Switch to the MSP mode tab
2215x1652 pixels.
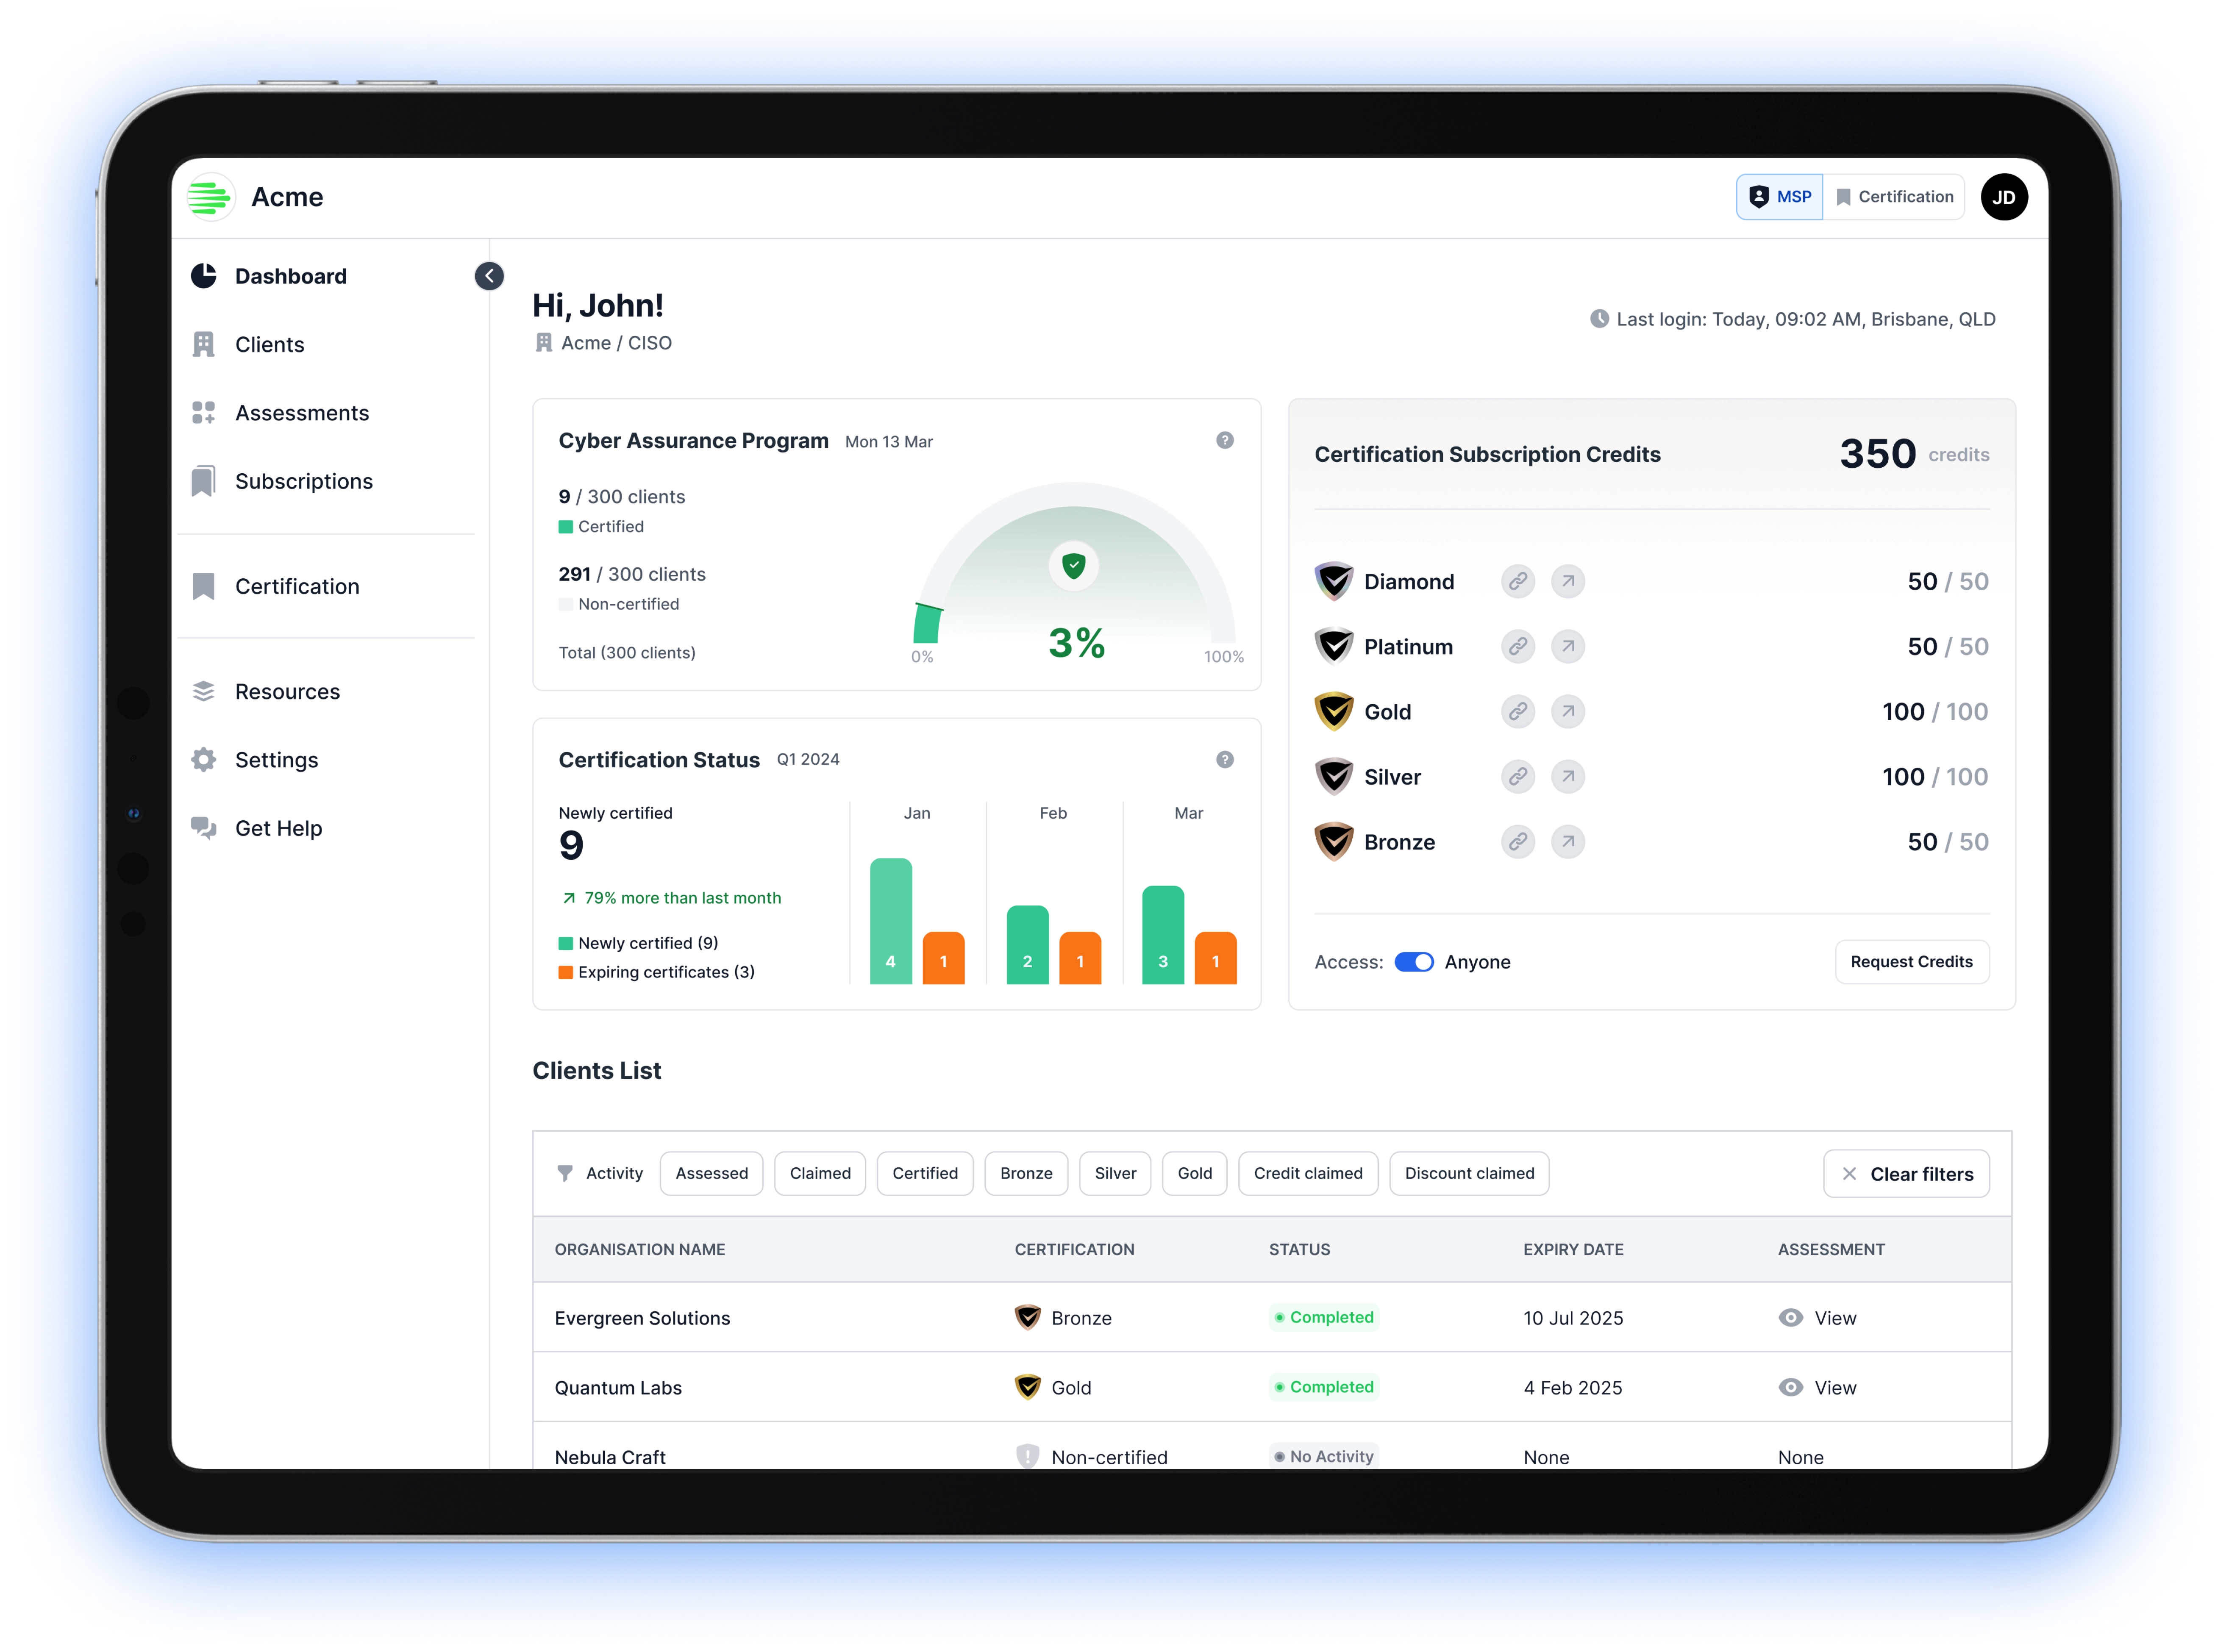tap(1779, 197)
